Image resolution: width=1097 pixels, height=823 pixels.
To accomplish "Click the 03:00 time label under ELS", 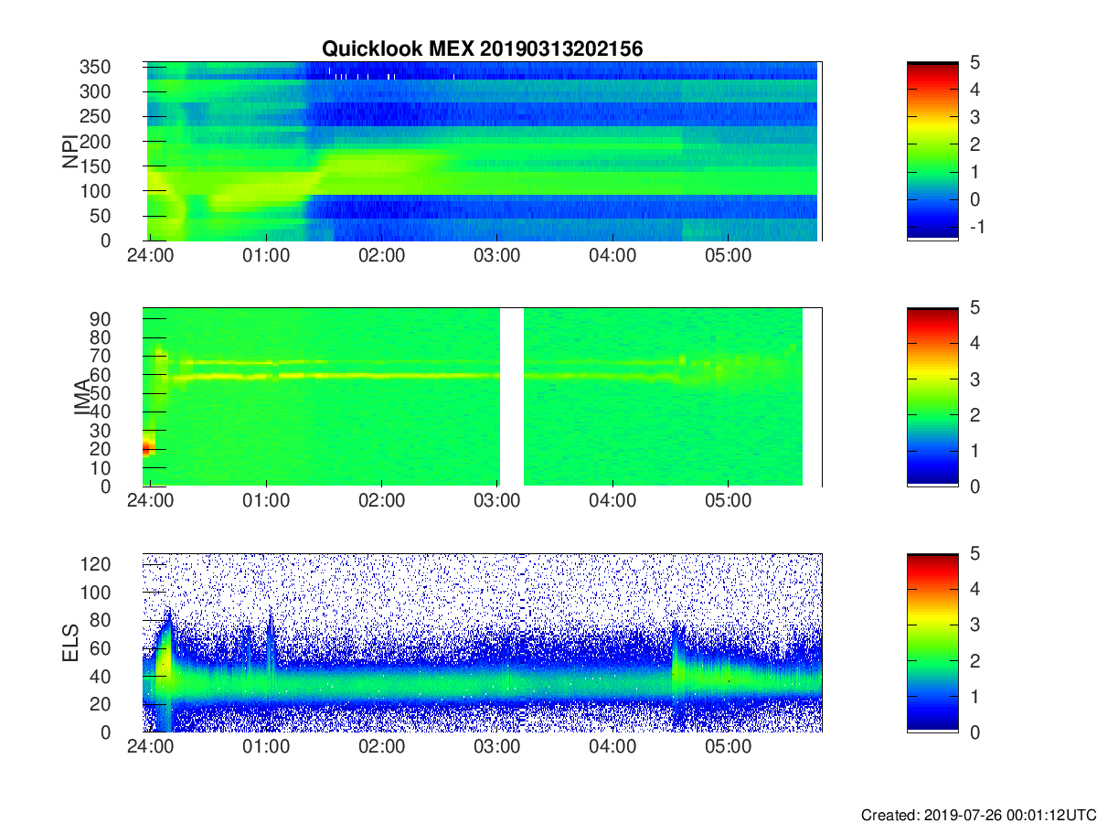I will [x=497, y=748].
